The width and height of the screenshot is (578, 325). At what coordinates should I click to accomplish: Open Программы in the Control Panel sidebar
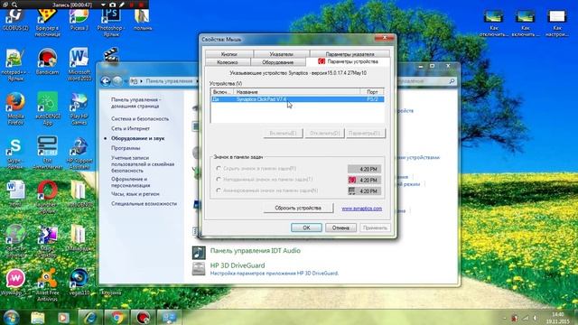126,148
